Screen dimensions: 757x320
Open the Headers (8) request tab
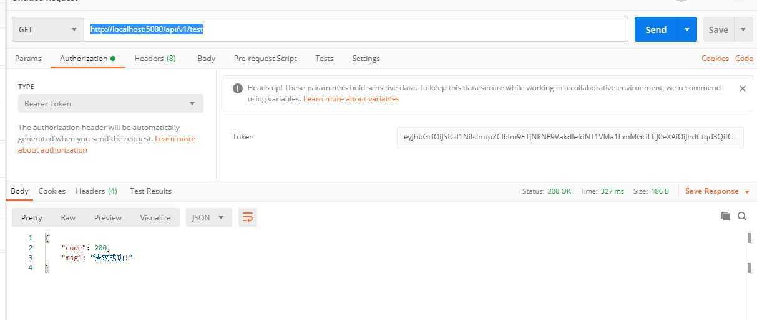[x=155, y=59]
